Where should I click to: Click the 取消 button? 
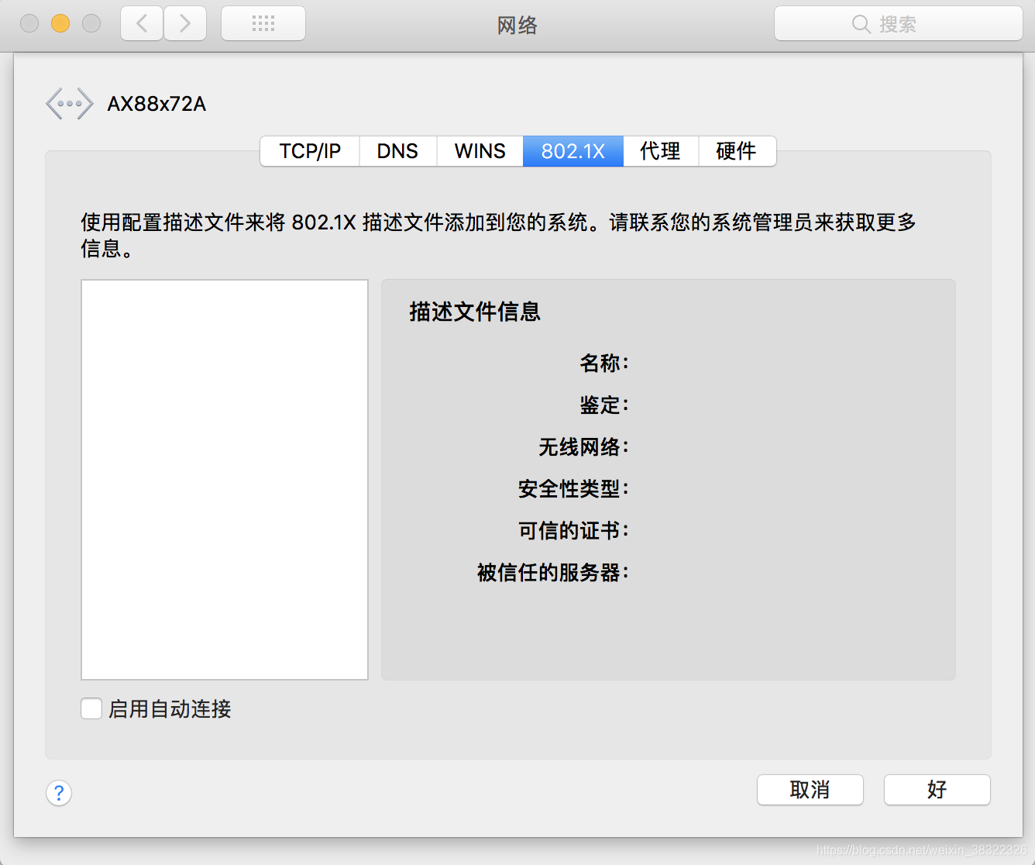(810, 790)
